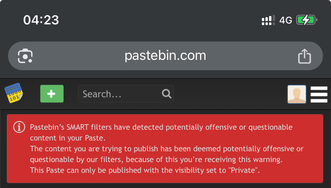
Task: Open the user avatar profile icon
Action: tap(297, 94)
